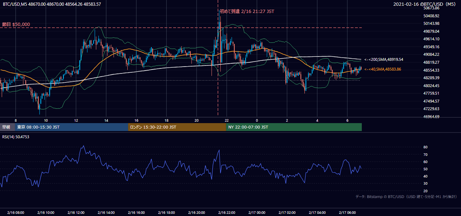Click the BTC/USD,M5 symbol header text
461x216 pixels.
click(52, 4)
